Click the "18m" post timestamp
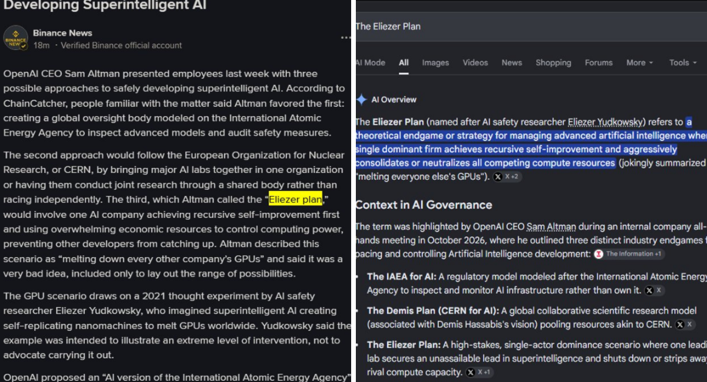707x382 pixels. click(x=41, y=45)
